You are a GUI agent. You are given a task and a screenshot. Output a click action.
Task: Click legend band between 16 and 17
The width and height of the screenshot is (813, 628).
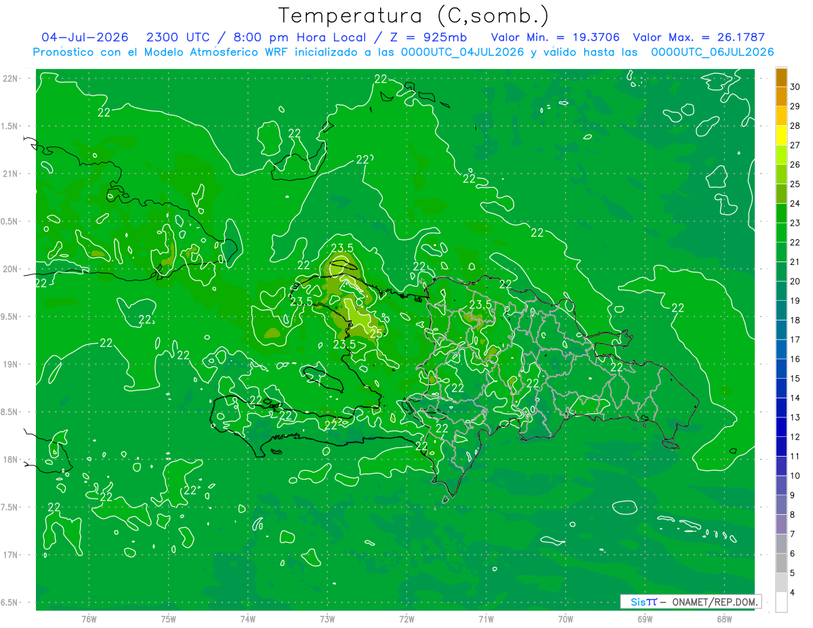click(x=781, y=350)
